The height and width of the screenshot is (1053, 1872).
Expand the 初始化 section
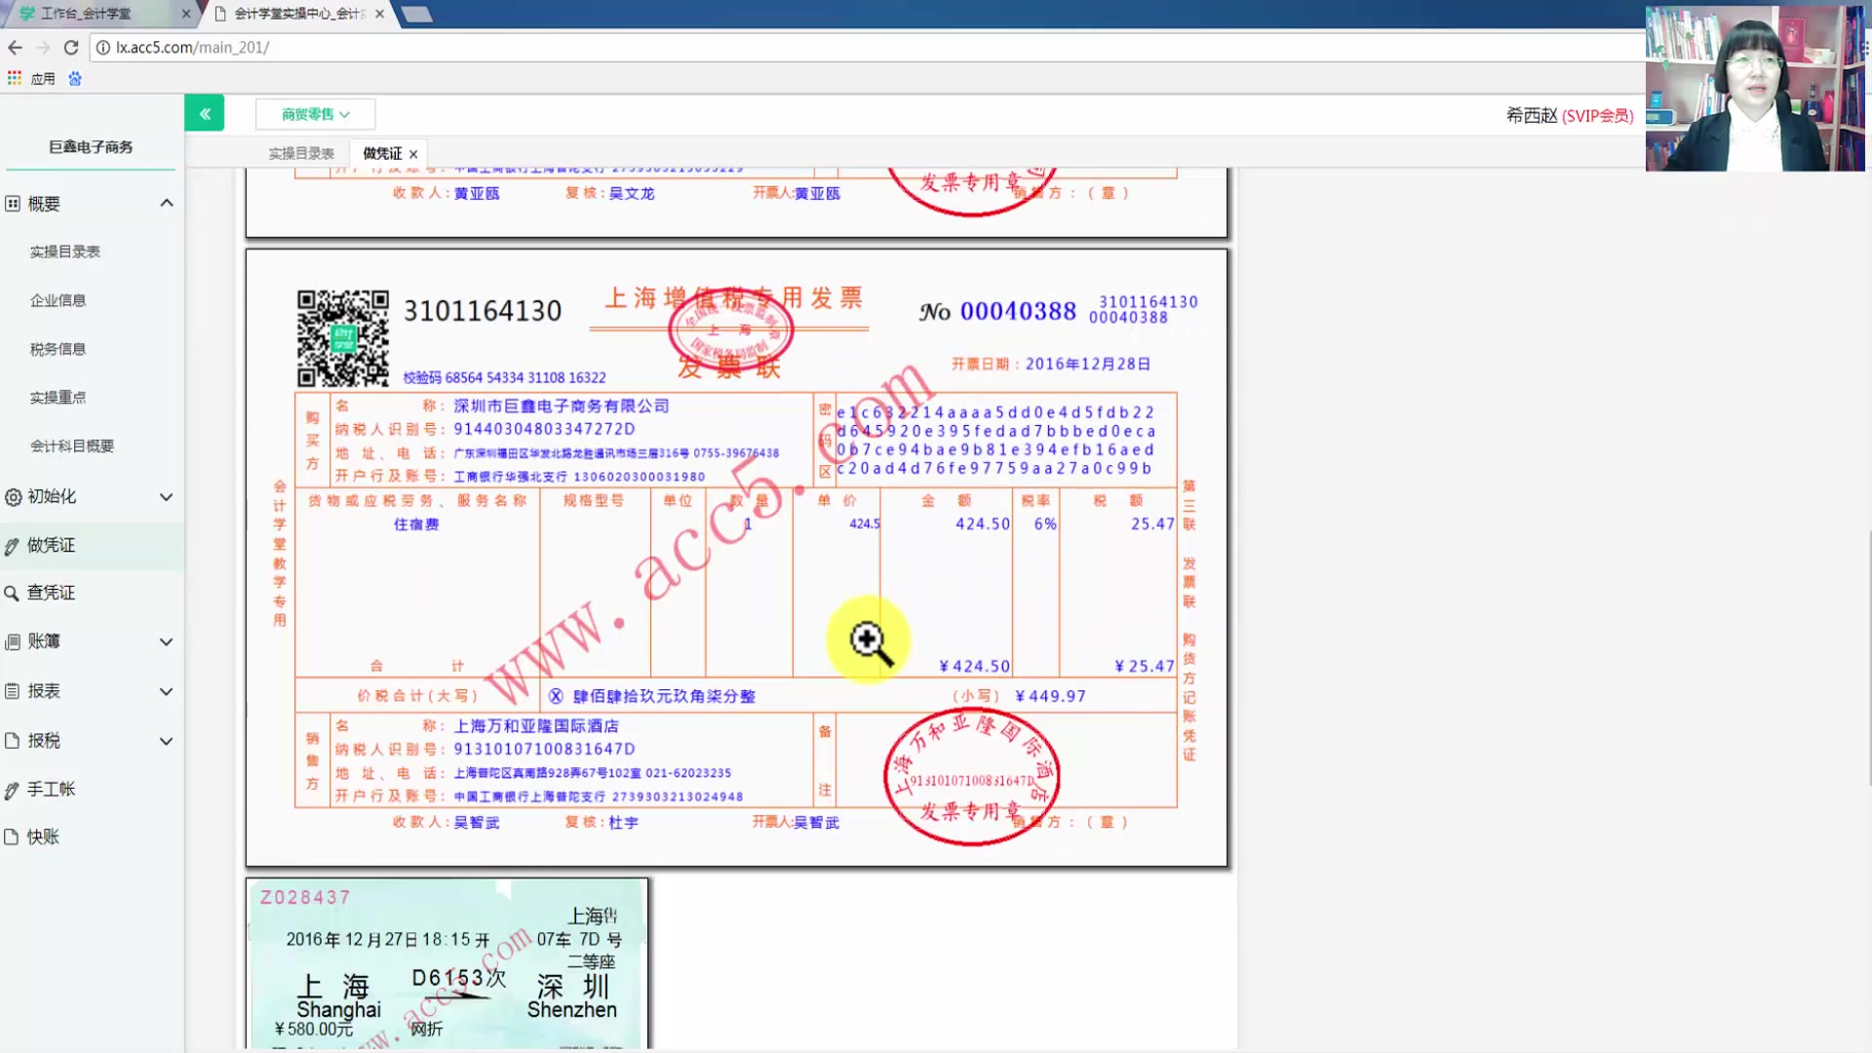coord(167,496)
